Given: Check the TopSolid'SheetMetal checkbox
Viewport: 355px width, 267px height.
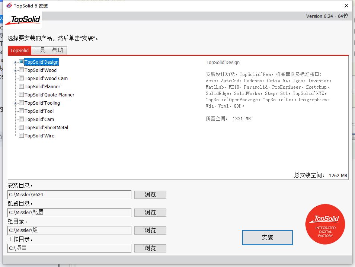Looking at the screenshot, I should [21, 127].
